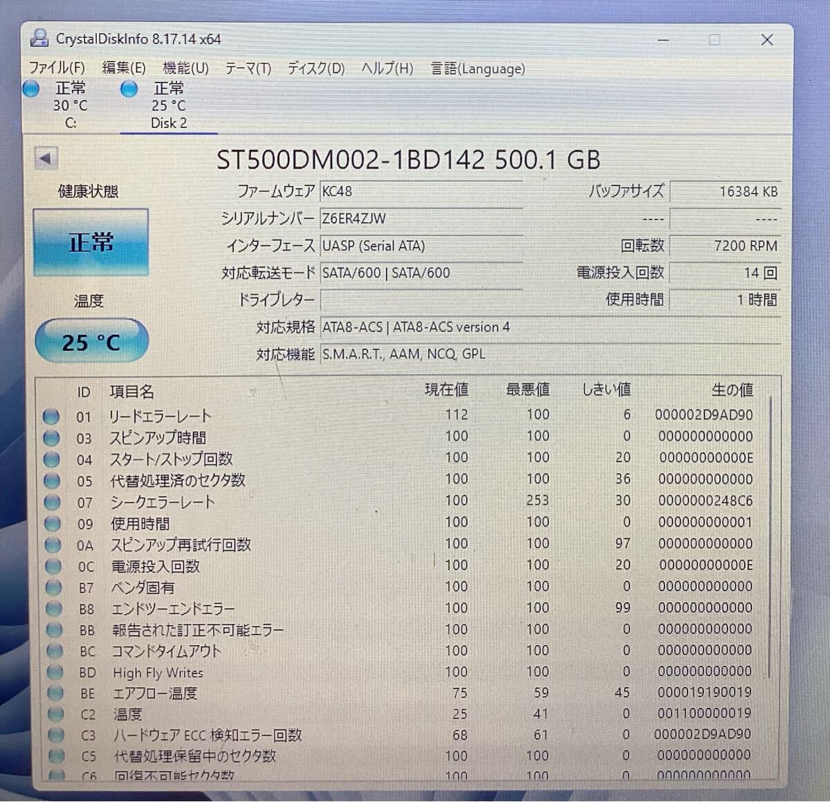Click the empty drive letter field
This screenshot has height=802, width=830.
(422, 300)
